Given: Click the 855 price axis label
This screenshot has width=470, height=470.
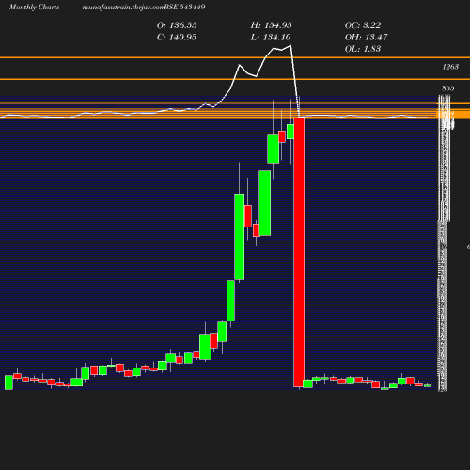Looking at the screenshot, I should click(448, 88).
